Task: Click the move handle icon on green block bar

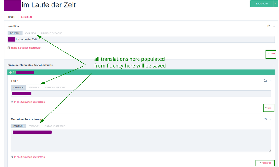Action: (x=10, y=72)
